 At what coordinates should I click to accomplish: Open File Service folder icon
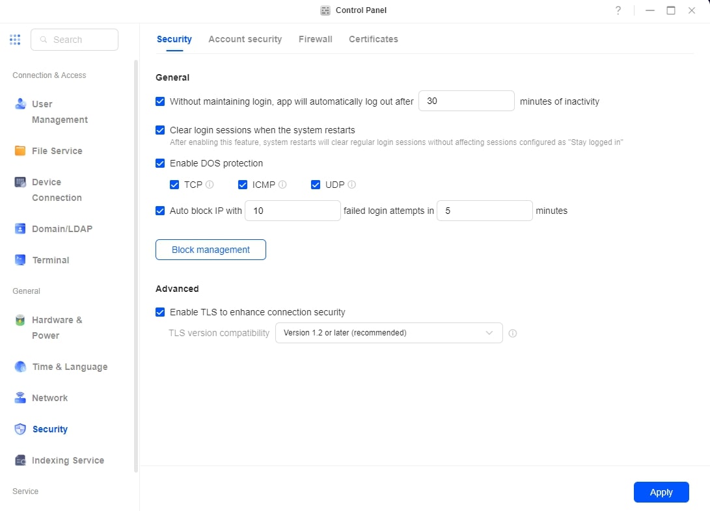click(20, 151)
